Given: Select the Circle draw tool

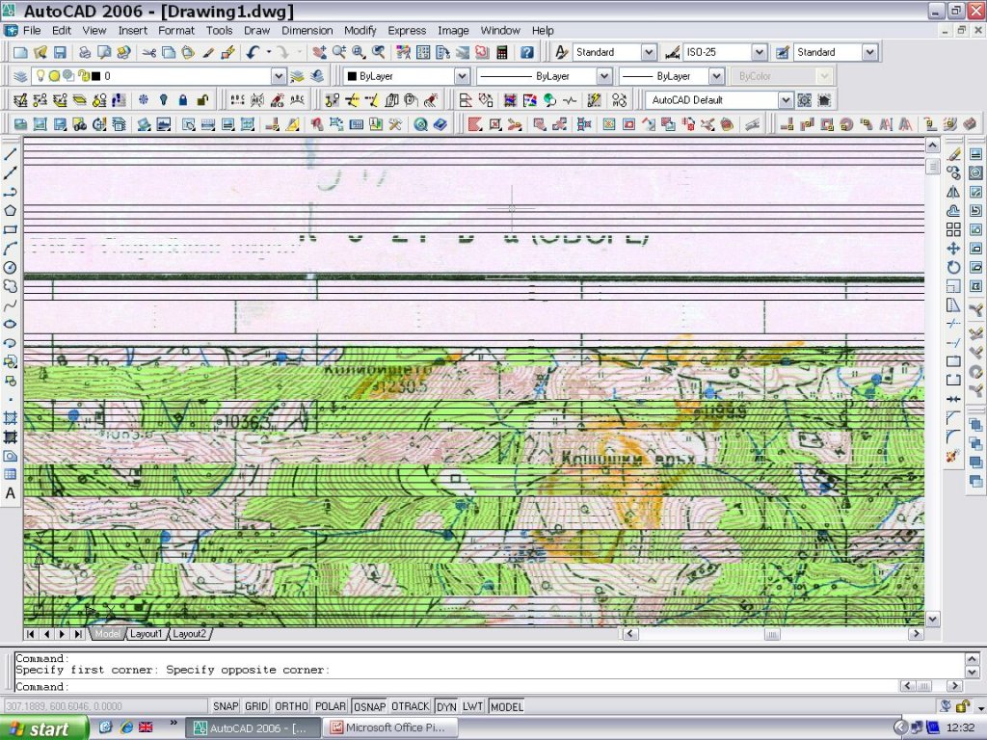Looking at the screenshot, I should coord(11,267).
